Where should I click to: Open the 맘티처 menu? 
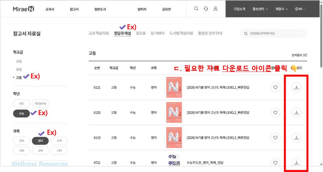tap(142, 9)
